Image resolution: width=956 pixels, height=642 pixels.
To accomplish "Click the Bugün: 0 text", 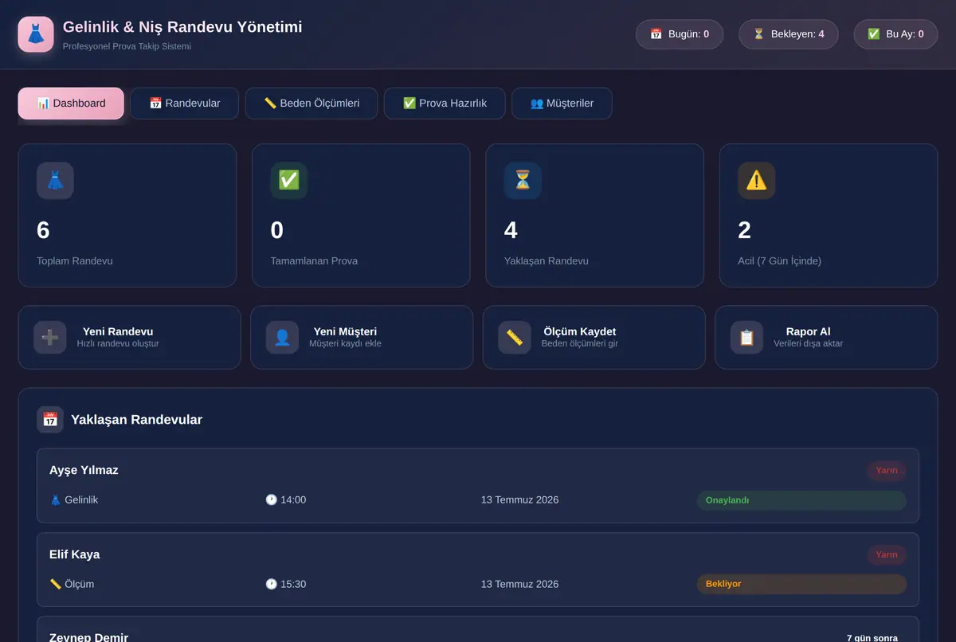I will pos(689,34).
